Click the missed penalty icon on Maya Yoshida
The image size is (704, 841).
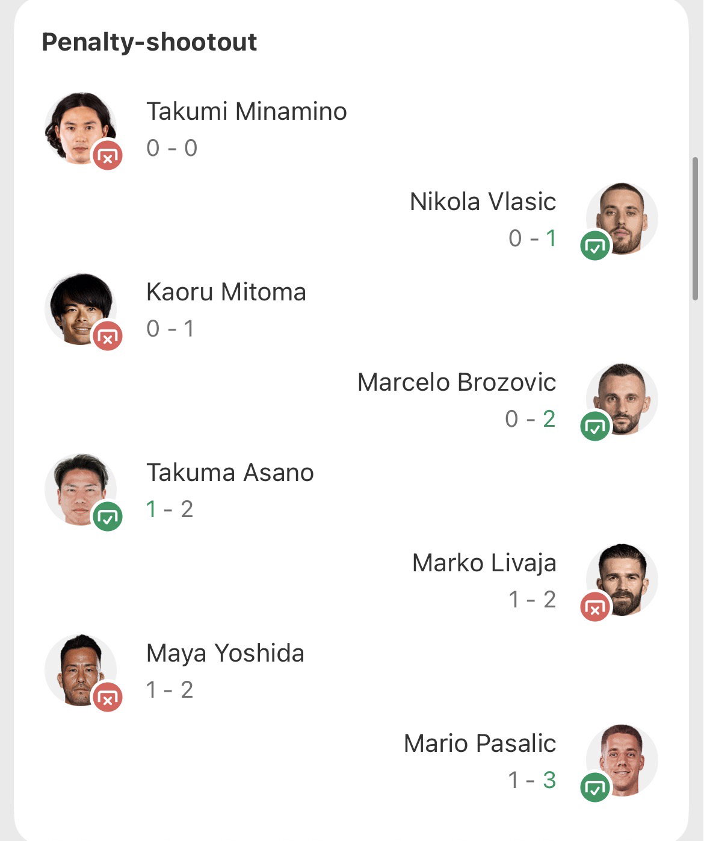[108, 697]
